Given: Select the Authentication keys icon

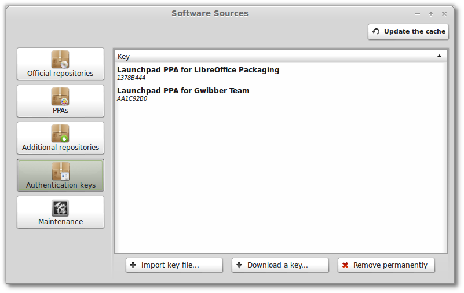Looking at the screenshot, I should pyautogui.click(x=60, y=171).
